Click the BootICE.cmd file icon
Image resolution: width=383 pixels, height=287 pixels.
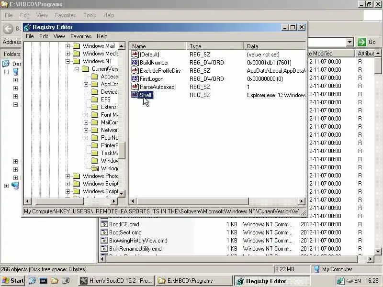tap(104, 224)
